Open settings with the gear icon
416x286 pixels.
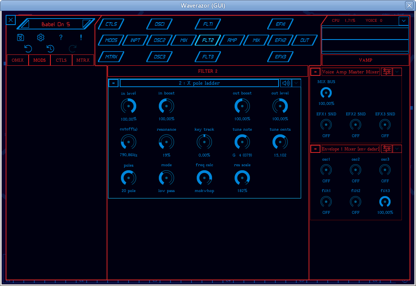[41, 38]
